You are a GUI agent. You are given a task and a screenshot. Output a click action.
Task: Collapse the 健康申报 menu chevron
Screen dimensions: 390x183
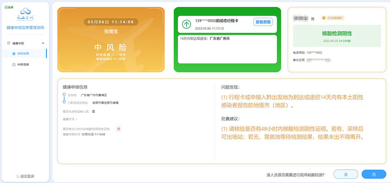tap(43, 43)
